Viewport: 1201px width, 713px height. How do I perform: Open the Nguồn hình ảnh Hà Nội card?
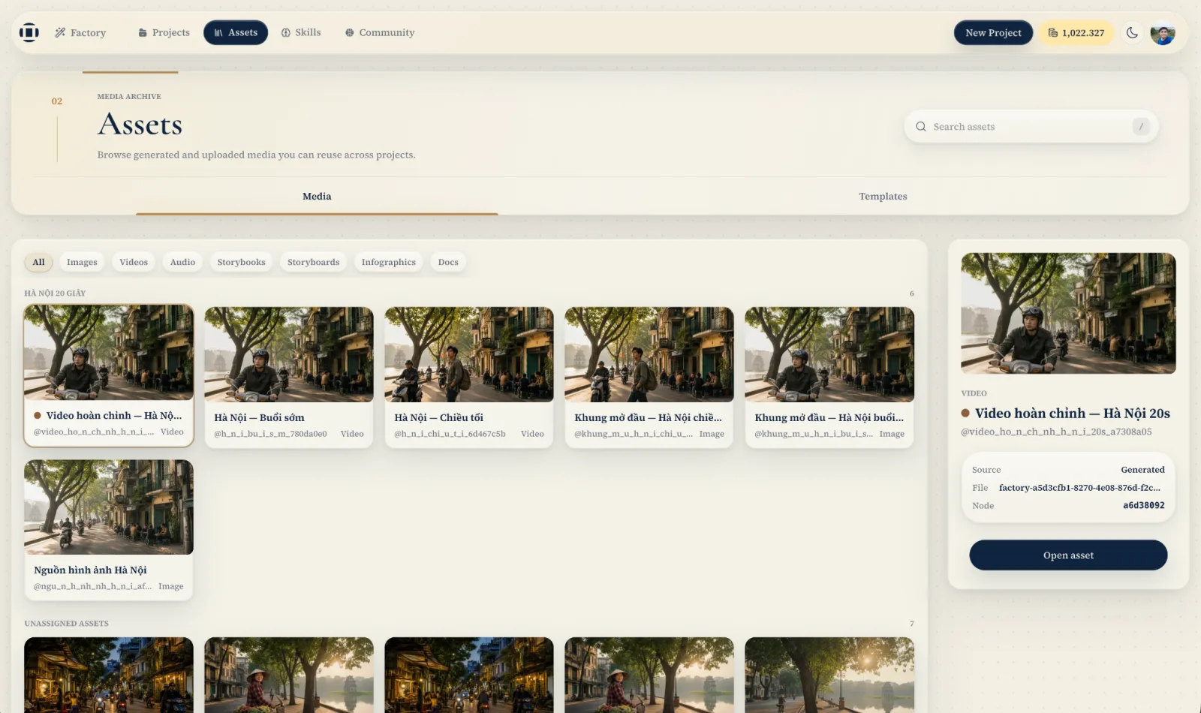pos(109,530)
